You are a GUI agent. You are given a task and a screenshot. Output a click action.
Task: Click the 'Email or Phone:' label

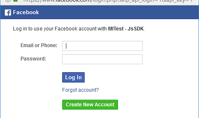(x=39, y=45)
